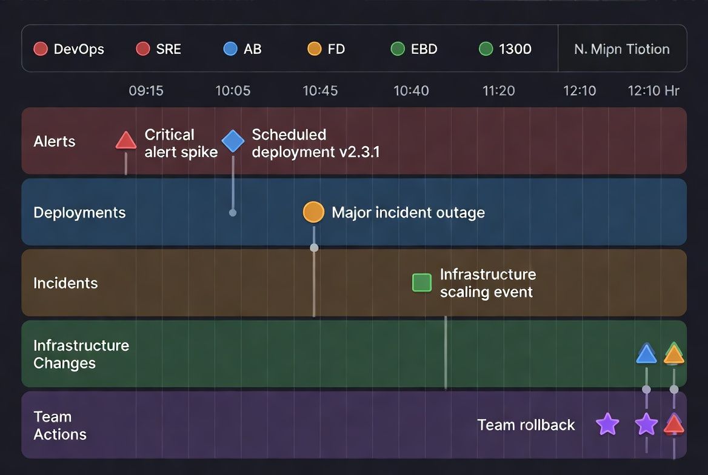Select the Deployments row label
This screenshot has width=708, height=475.
coord(79,213)
